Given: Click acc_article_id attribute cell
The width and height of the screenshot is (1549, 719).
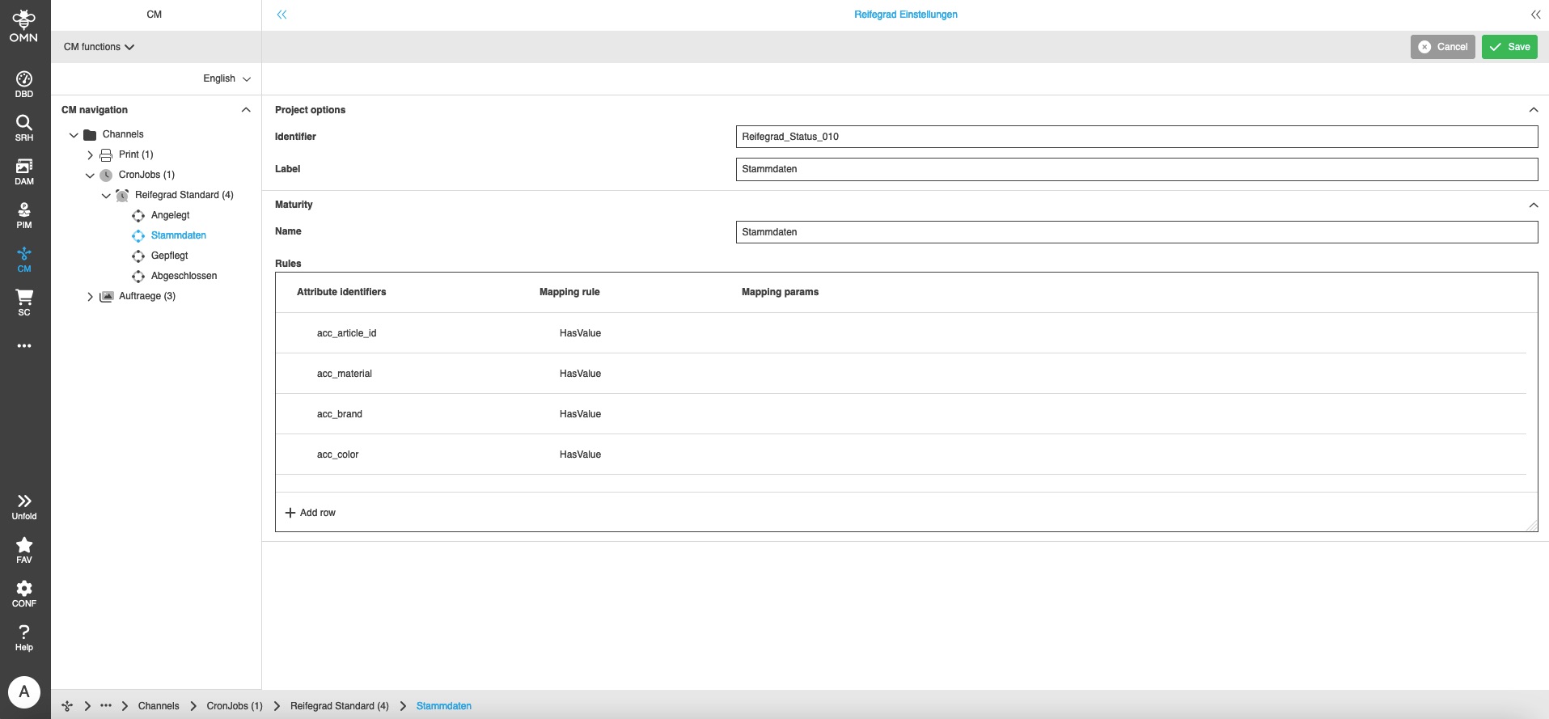Looking at the screenshot, I should click(347, 333).
